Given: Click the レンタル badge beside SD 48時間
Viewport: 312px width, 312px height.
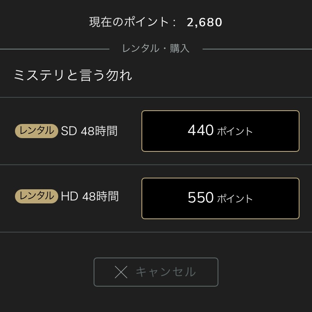Looking at the screenshot, I should 37,131.
